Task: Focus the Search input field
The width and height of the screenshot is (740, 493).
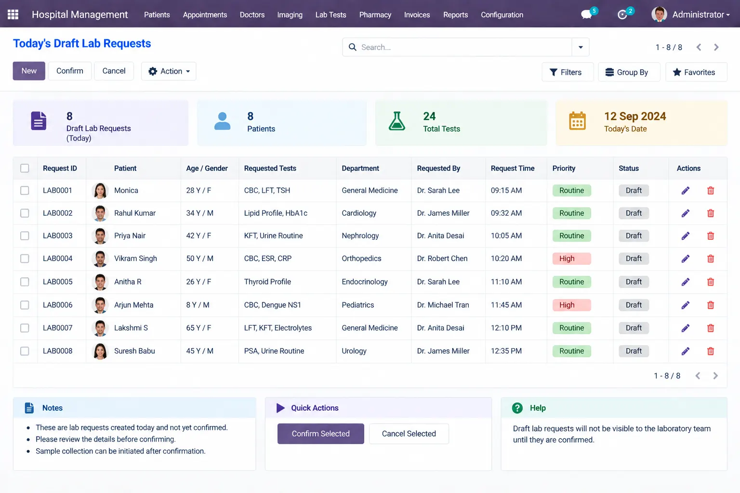Action: pos(457,47)
